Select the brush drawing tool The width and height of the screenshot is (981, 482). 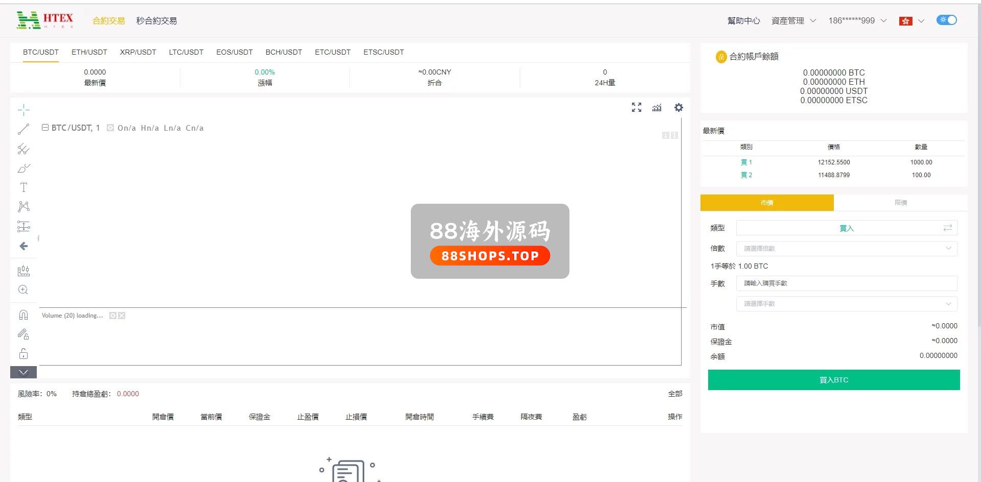pyautogui.click(x=24, y=168)
